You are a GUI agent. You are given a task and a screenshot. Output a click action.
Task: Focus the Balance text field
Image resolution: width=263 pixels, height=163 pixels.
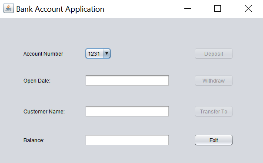127,140
